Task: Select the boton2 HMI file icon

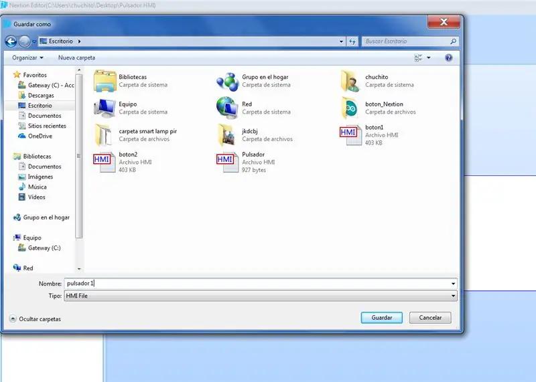Action: pos(105,162)
